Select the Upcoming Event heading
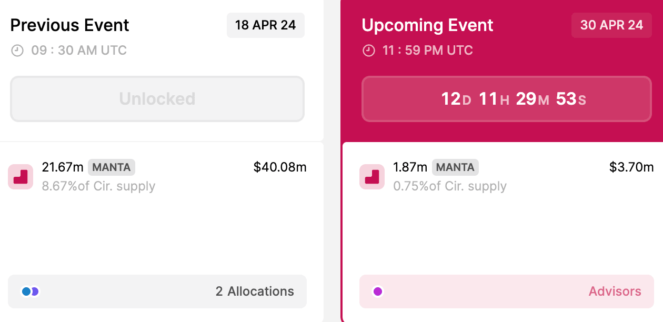 coord(428,25)
